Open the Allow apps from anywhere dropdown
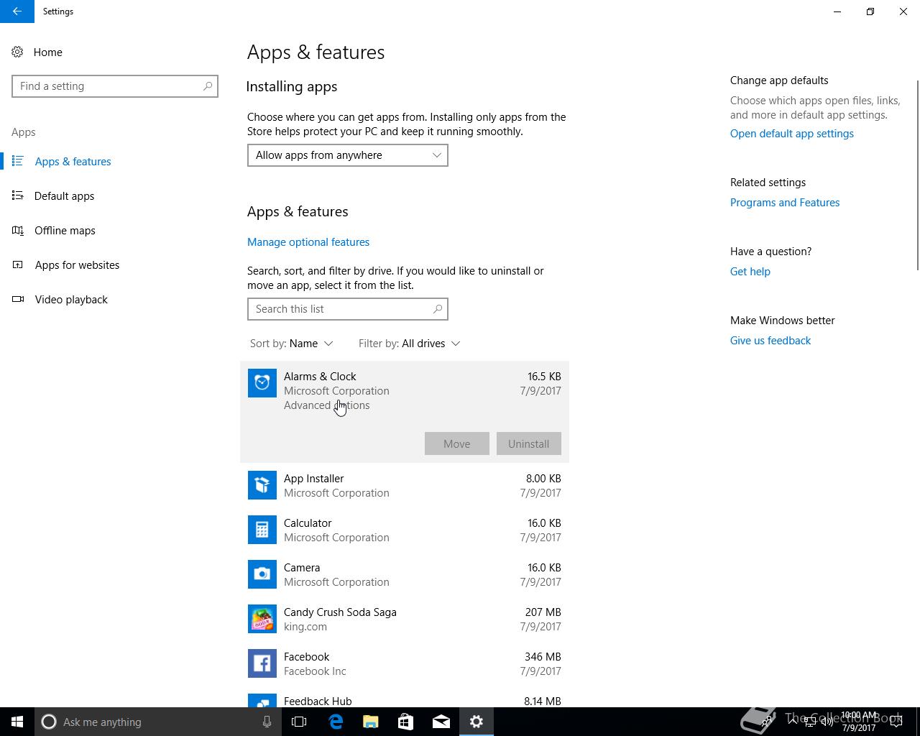The height and width of the screenshot is (736, 920). [348, 155]
